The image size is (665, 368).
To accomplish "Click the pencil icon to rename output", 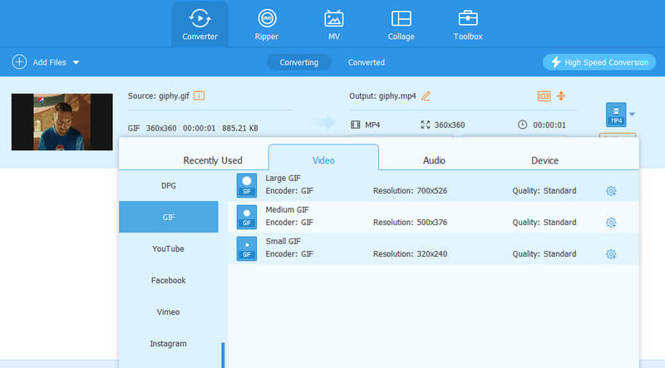I will [426, 96].
